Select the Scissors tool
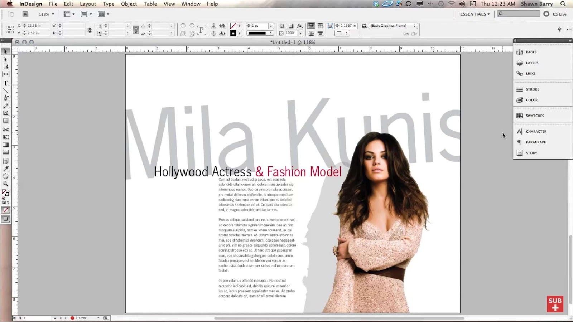This screenshot has height=322, width=573. pyautogui.click(x=5, y=130)
